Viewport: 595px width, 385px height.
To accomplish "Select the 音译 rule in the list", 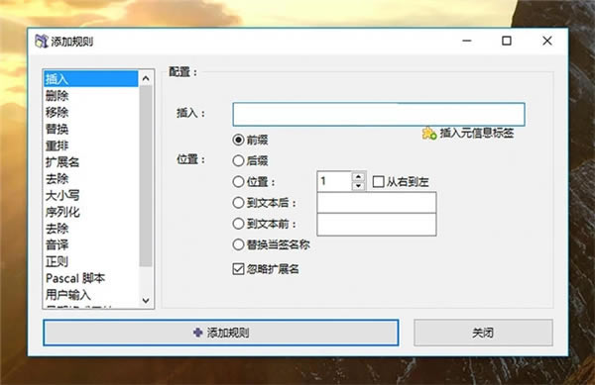I will pos(90,245).
